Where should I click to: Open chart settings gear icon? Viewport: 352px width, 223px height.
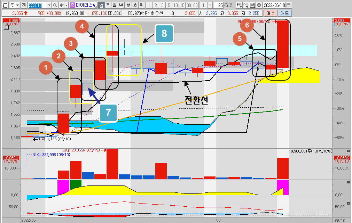[x=259, y=5]
